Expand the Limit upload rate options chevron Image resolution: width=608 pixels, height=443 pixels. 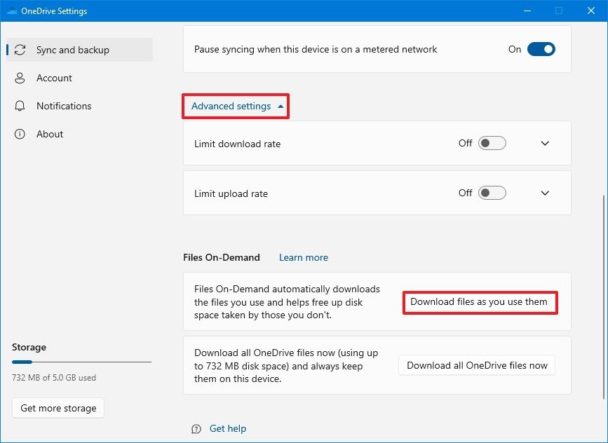[x=545, y=193]
